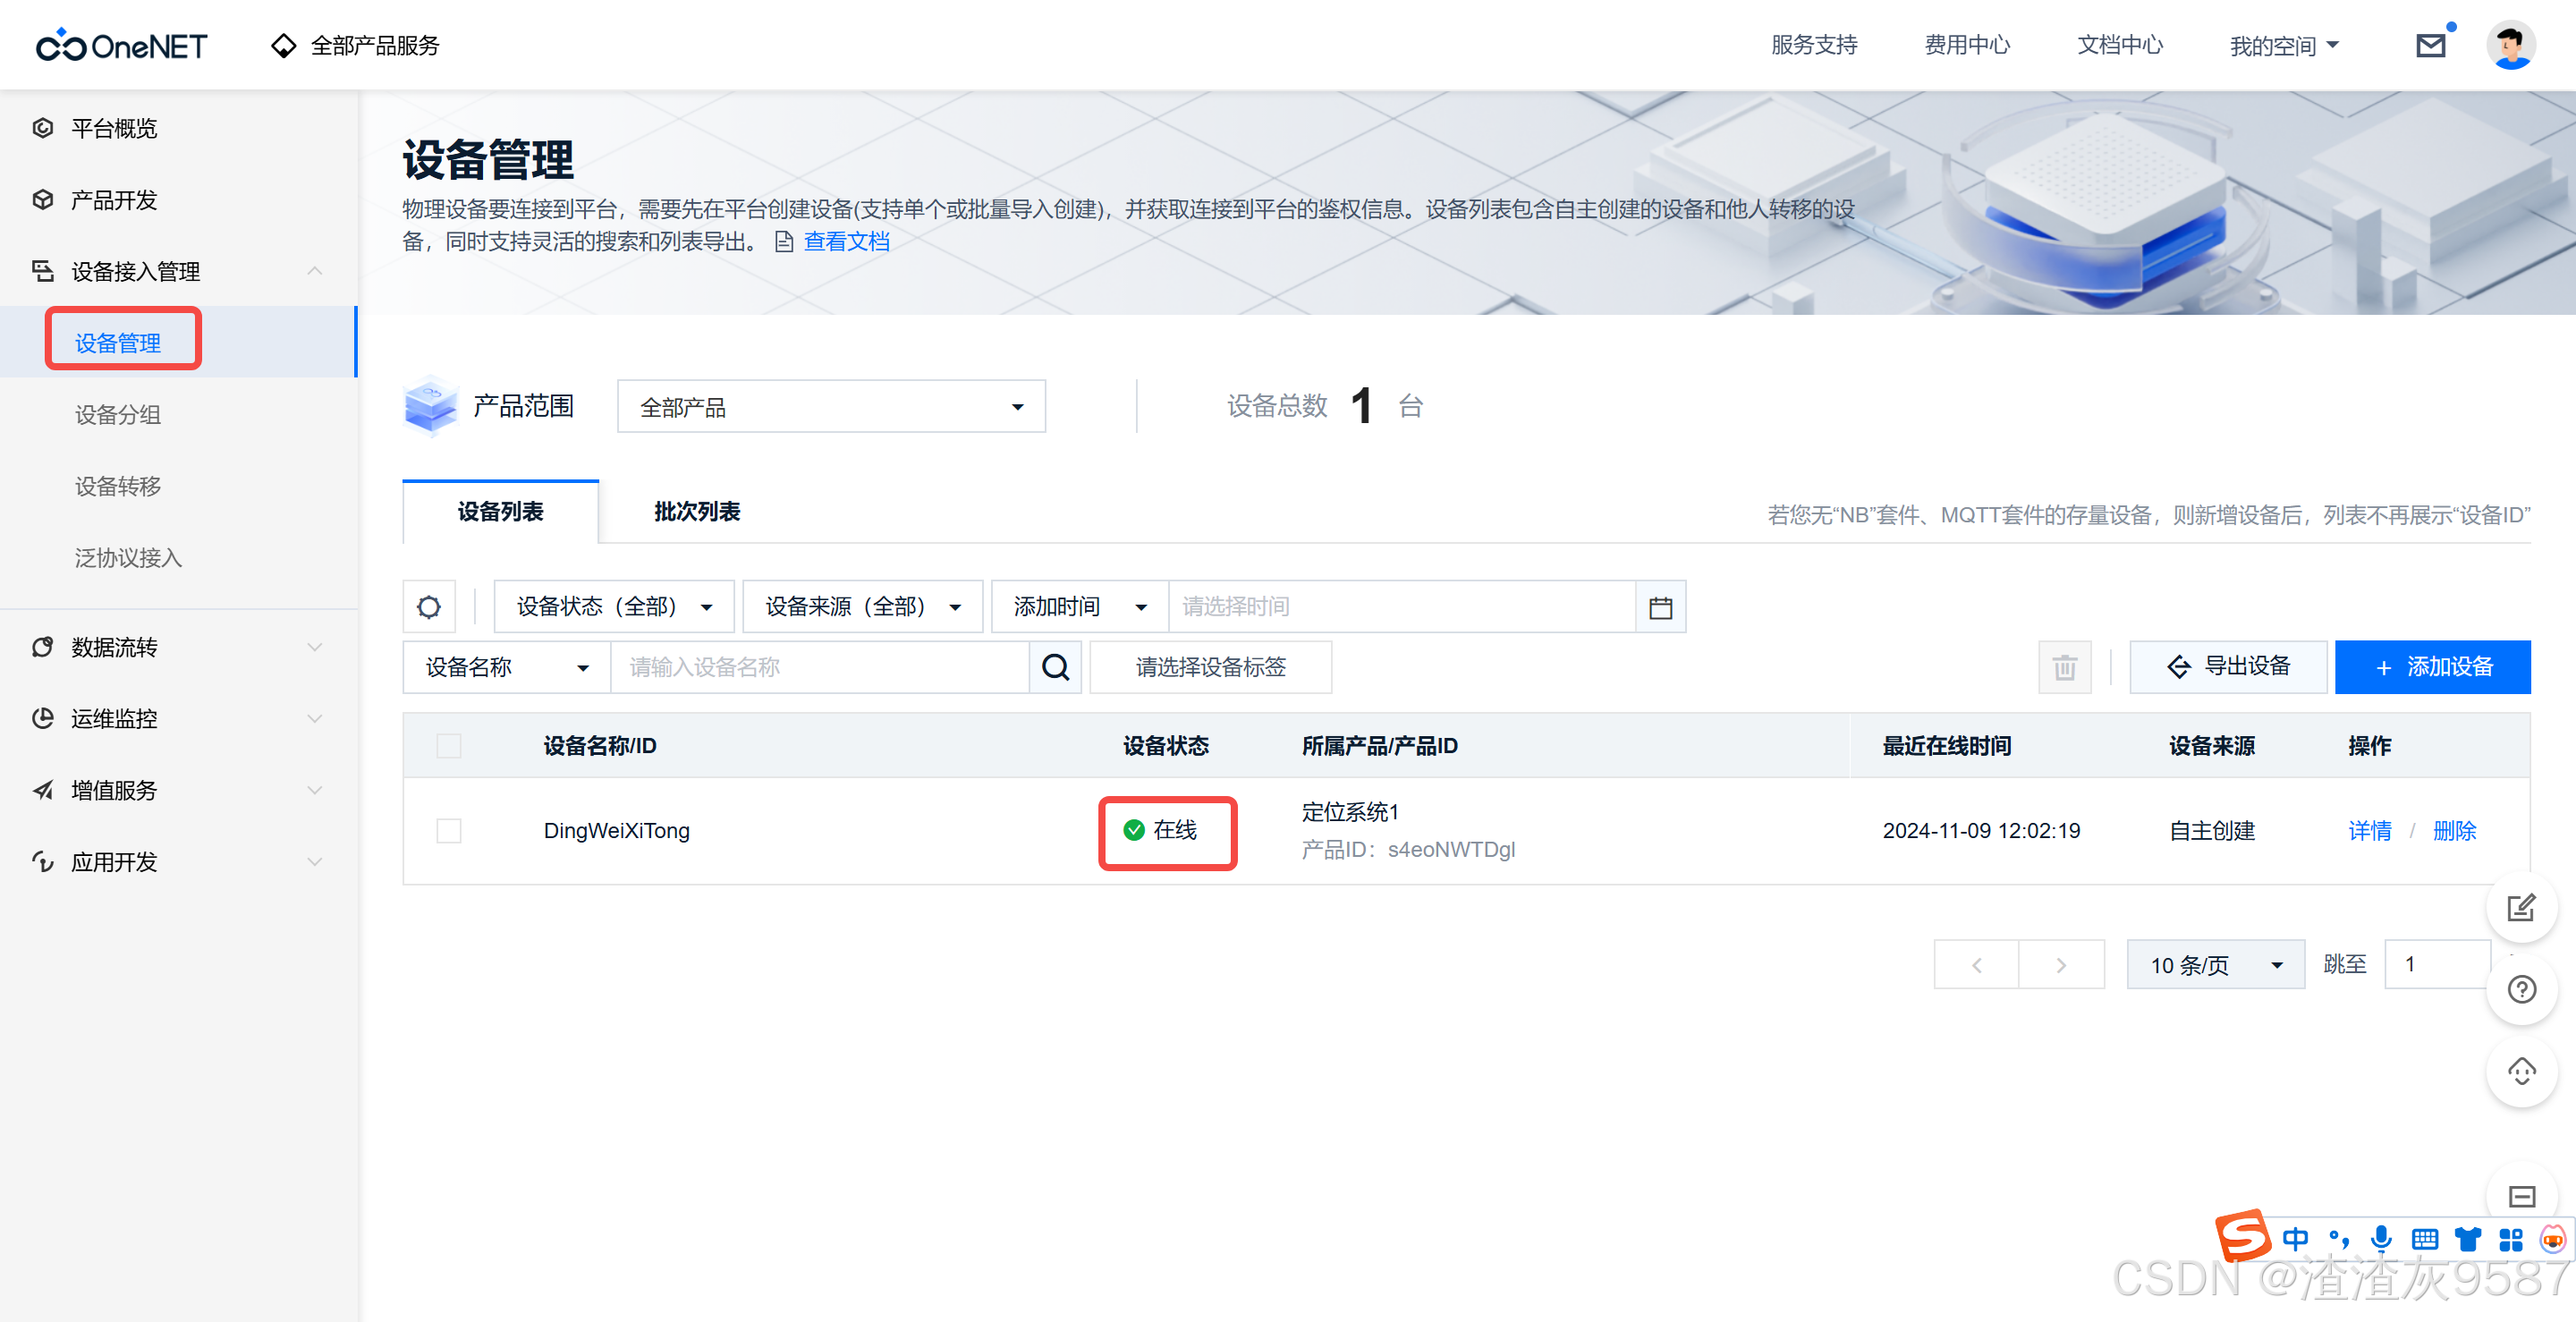Open the mail notifications icon

pos(2430,45)
